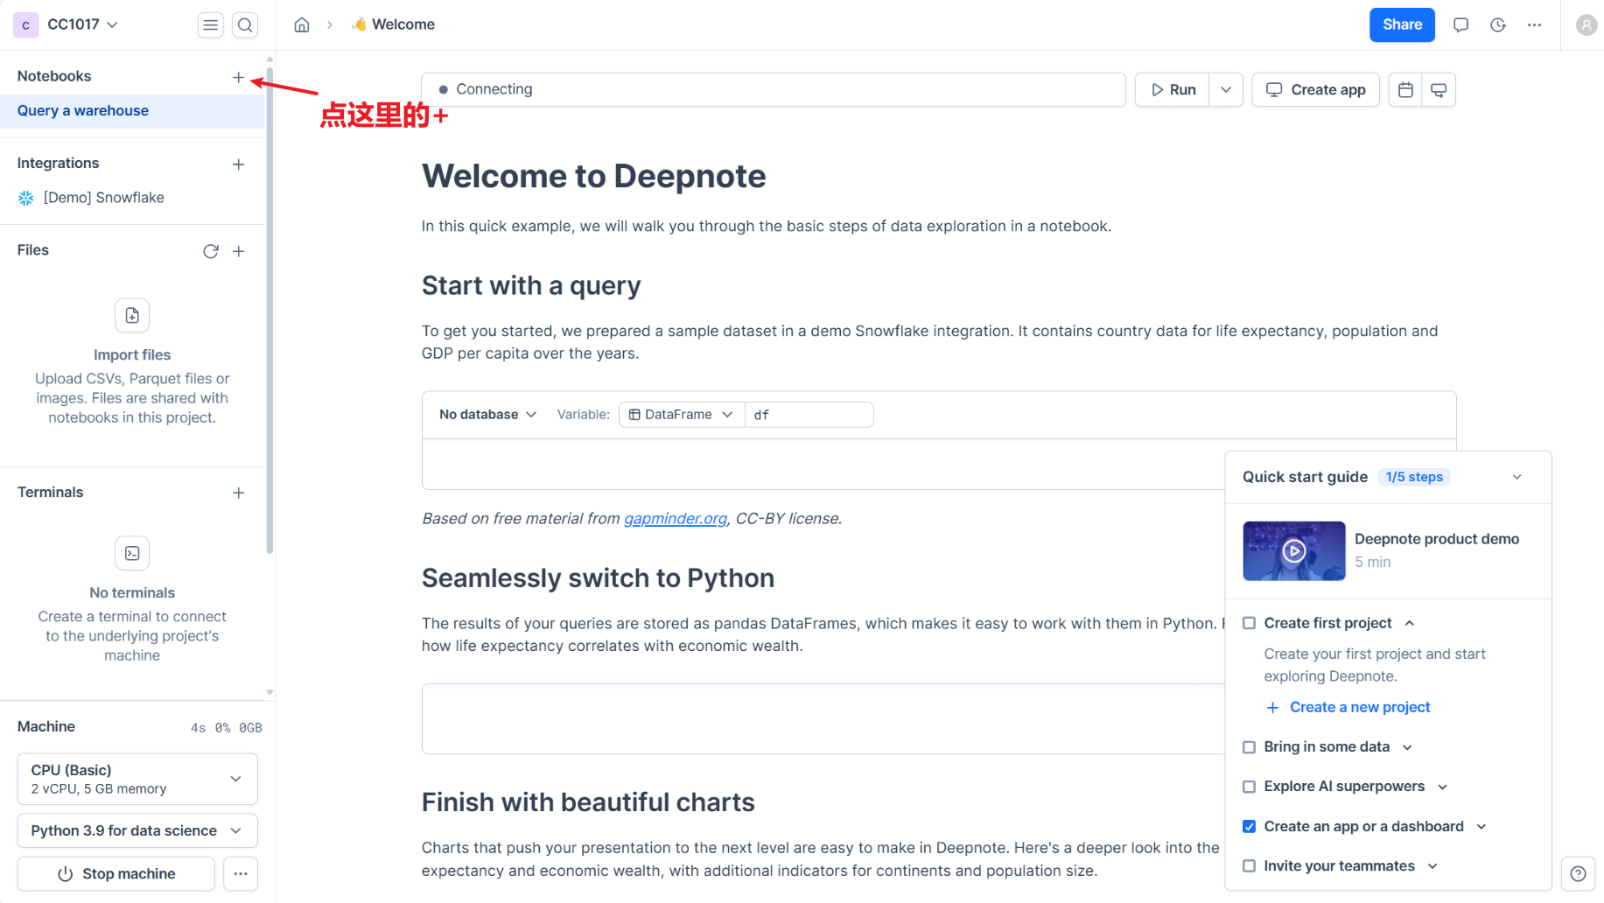Open the C workspace avatar icon
1604x903 pixels.
(25, 25)
